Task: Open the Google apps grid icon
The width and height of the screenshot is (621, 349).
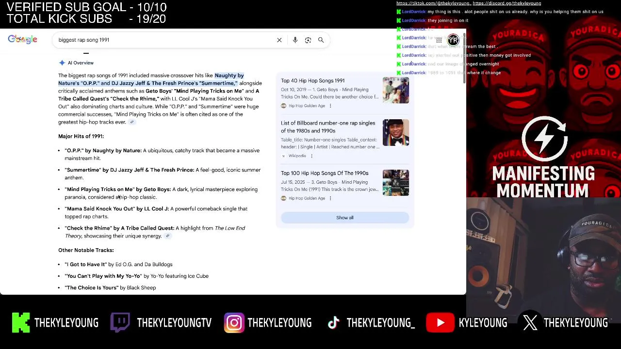Action: (439, 40)
